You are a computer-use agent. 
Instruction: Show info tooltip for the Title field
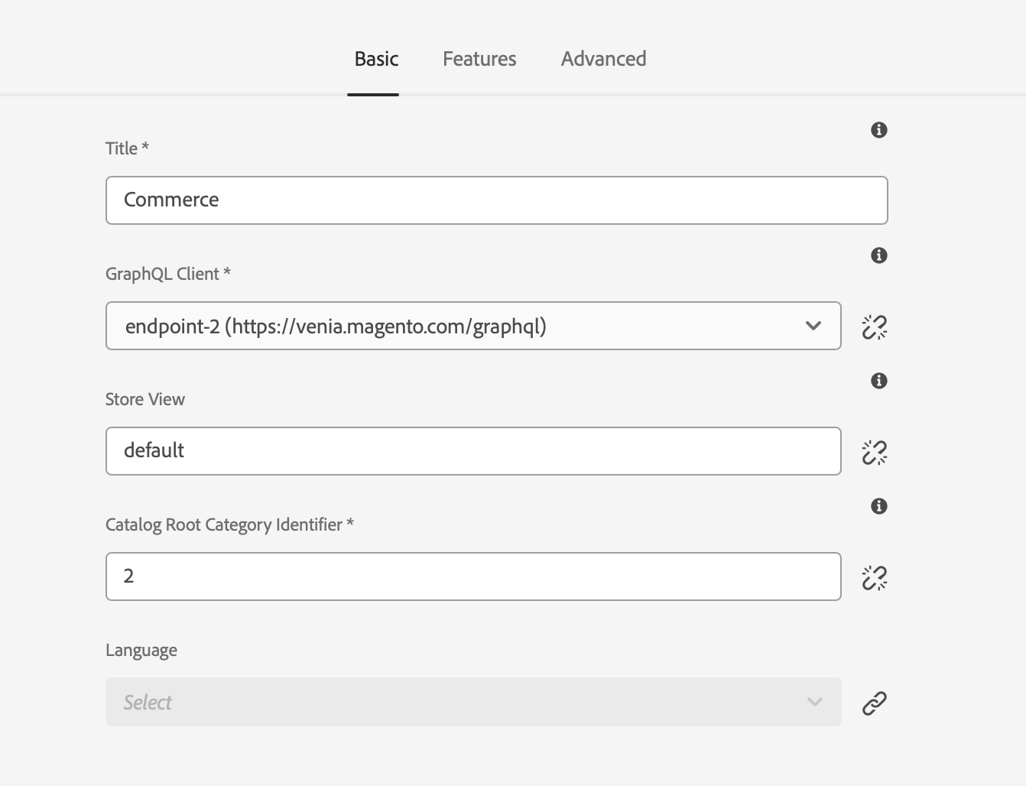click(x=878, y=130)
